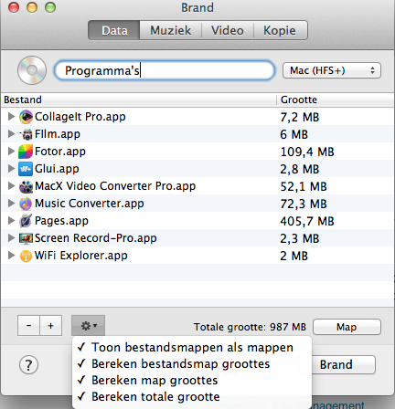The height and width of the screenshot is (409, 395).
Task: Click the CollageIt Pro app icon
Action: 26,117
